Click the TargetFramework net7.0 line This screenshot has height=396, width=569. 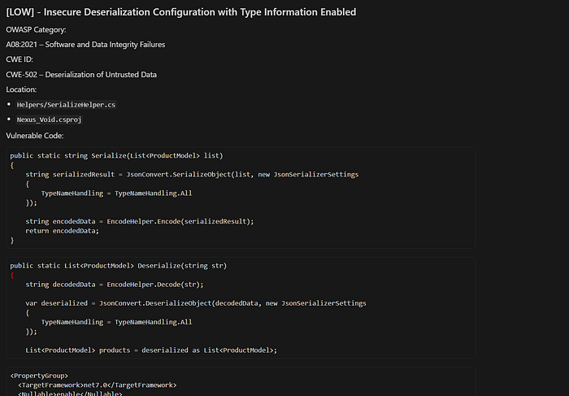(98, 385)
